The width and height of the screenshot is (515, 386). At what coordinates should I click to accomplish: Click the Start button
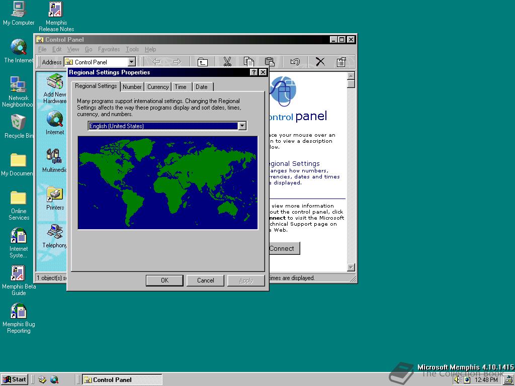pyautogui.click(x=15, y=380)
